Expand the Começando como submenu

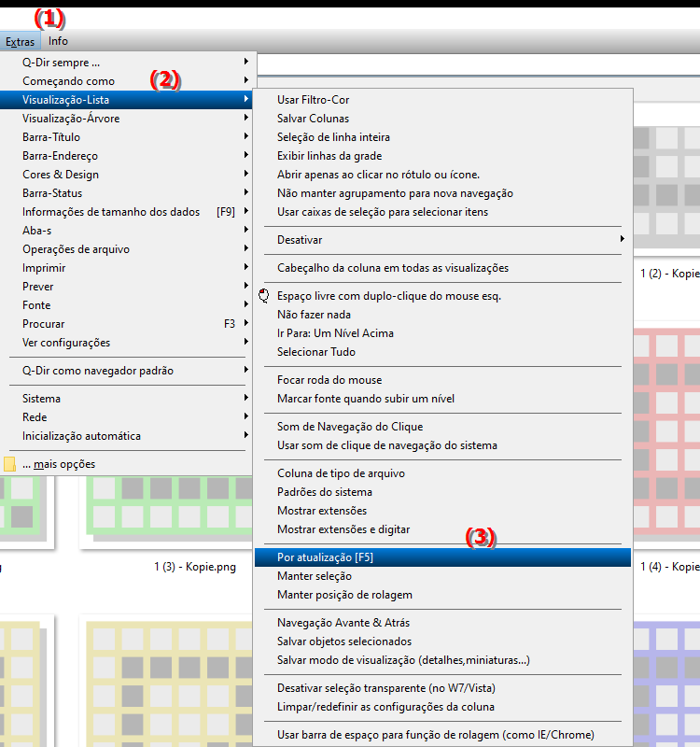point(126,81)
